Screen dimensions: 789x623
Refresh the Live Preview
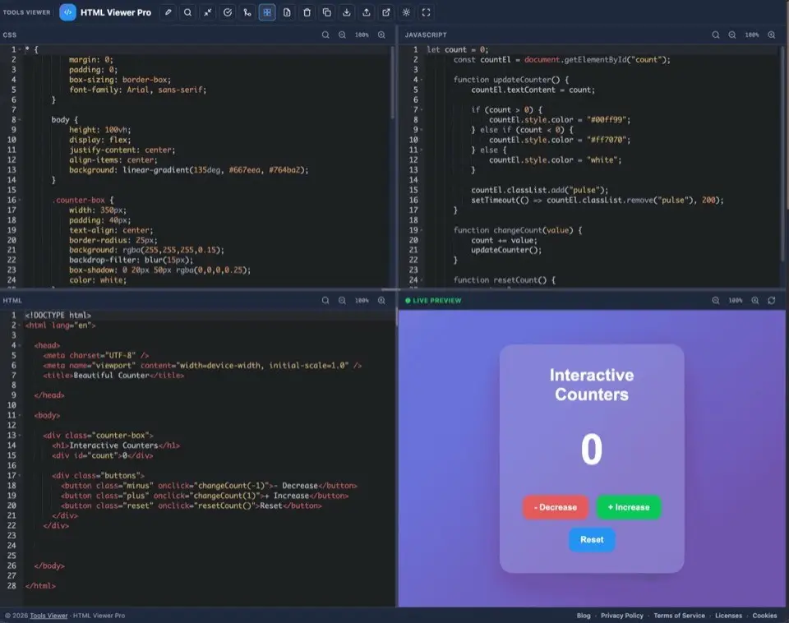click(x=772, y=301)
